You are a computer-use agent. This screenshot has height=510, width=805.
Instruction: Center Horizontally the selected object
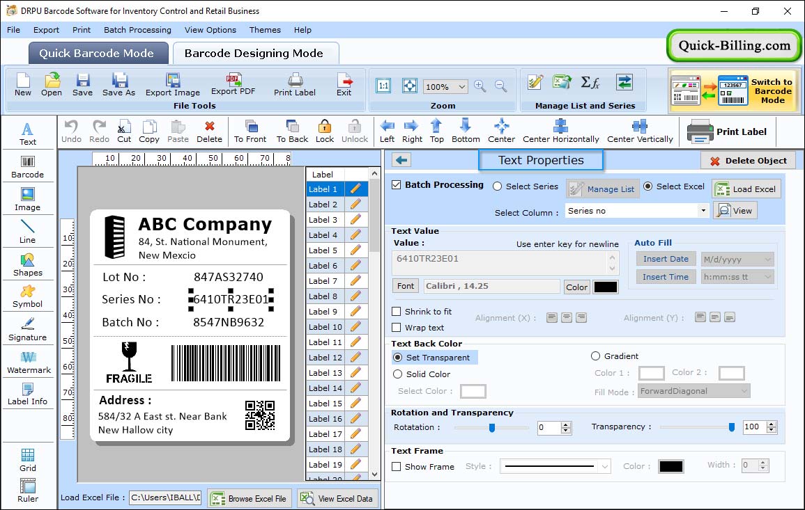coord(560,132)
